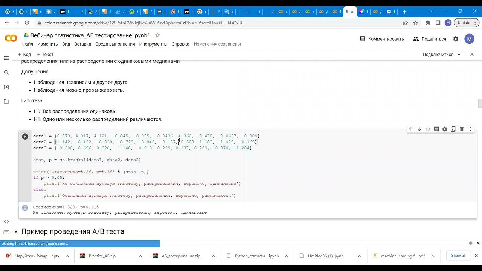Mirror the cell in a tab
The image size is (482, 271).
(453, 129)
